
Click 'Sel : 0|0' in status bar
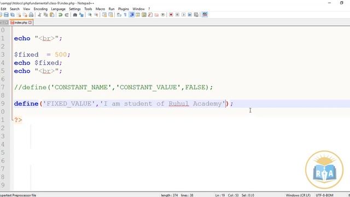click(x=248, y=195)
